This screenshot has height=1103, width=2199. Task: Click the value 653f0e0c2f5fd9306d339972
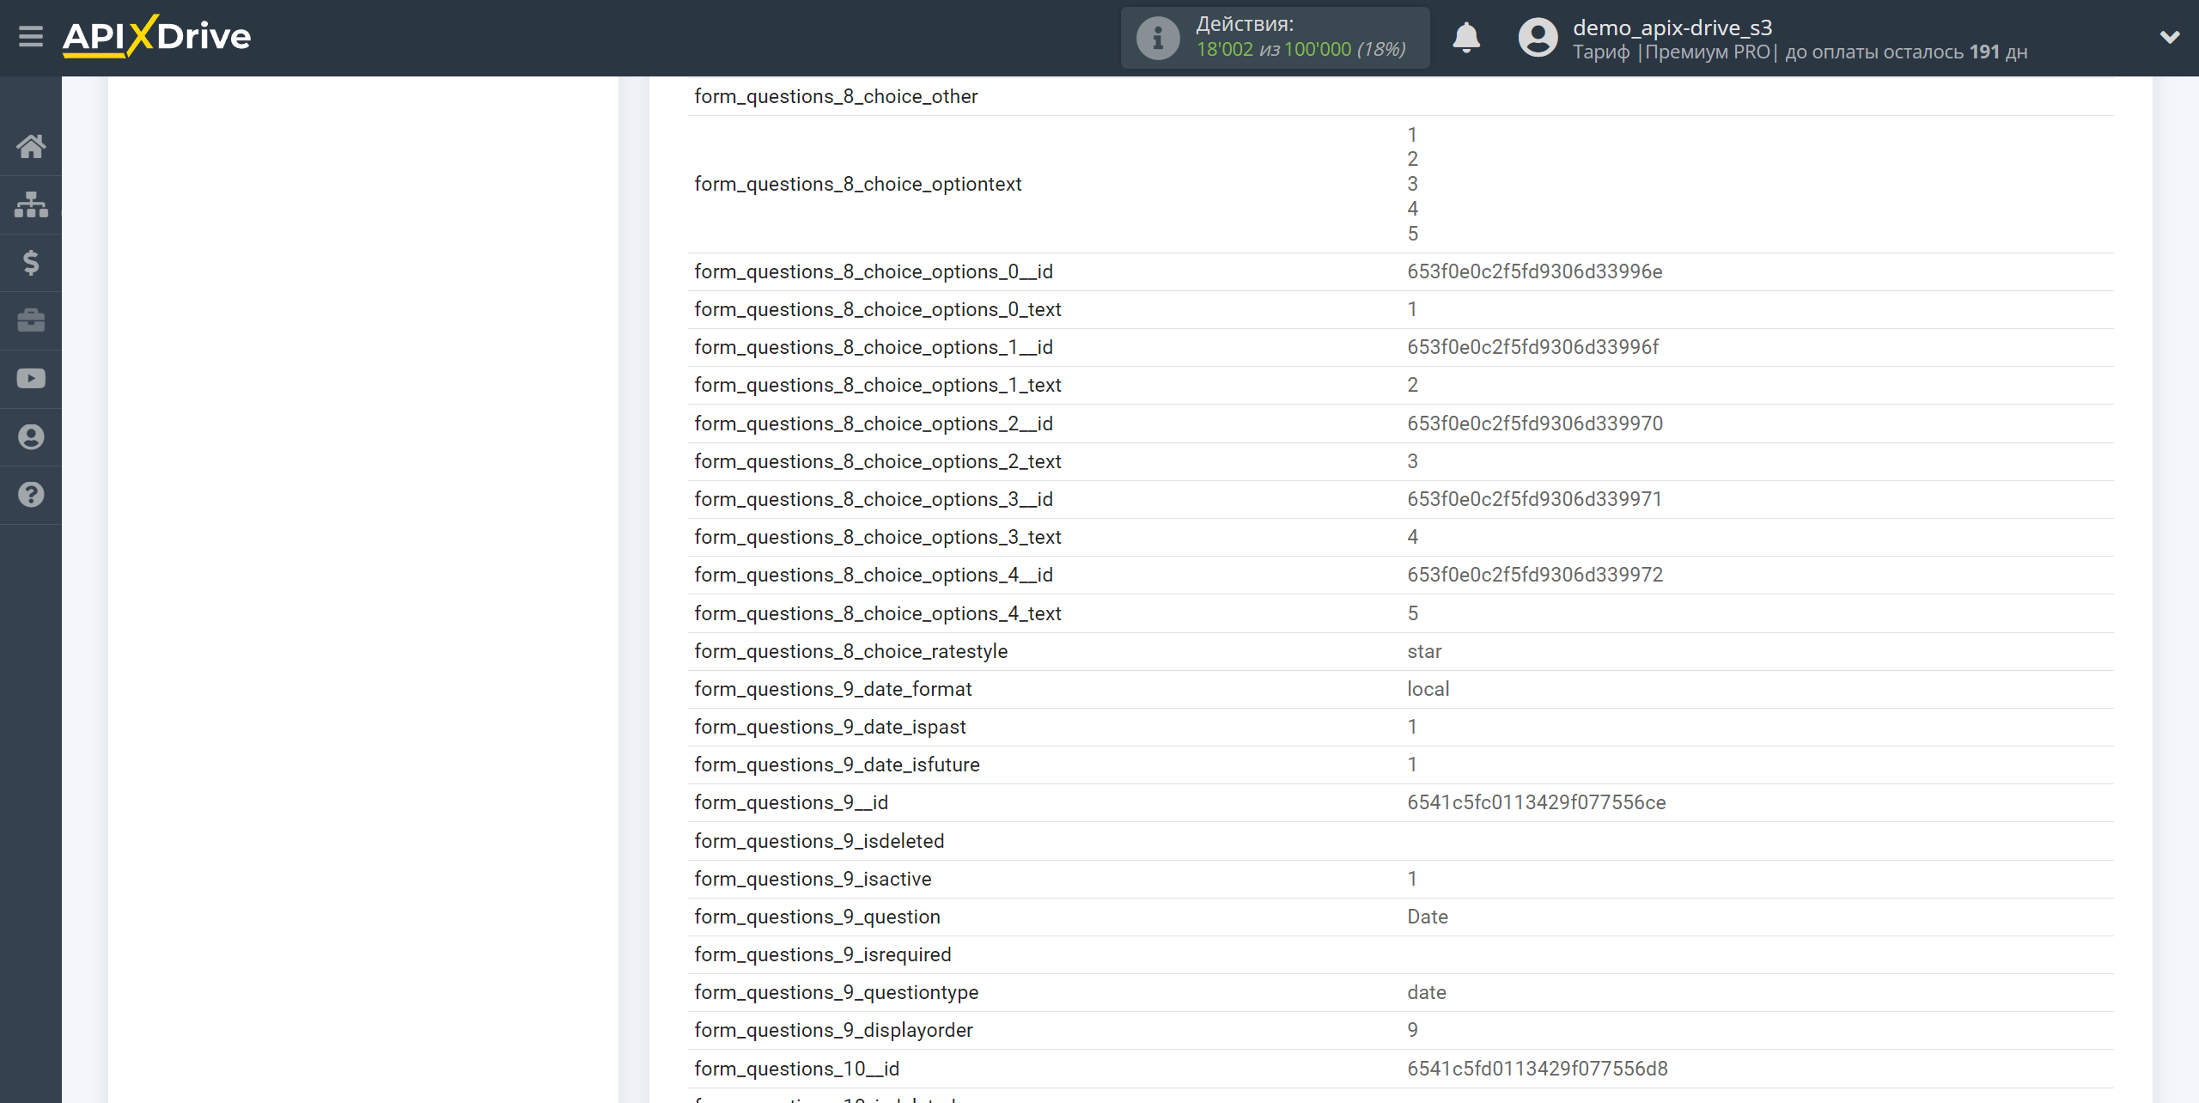pos(1535,576)
